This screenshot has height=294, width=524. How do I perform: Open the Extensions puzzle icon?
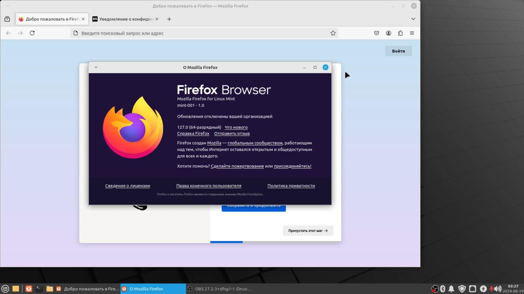point(400,33)
